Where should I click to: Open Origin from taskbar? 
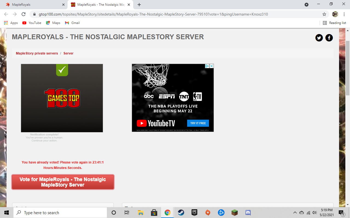[208, 213]
